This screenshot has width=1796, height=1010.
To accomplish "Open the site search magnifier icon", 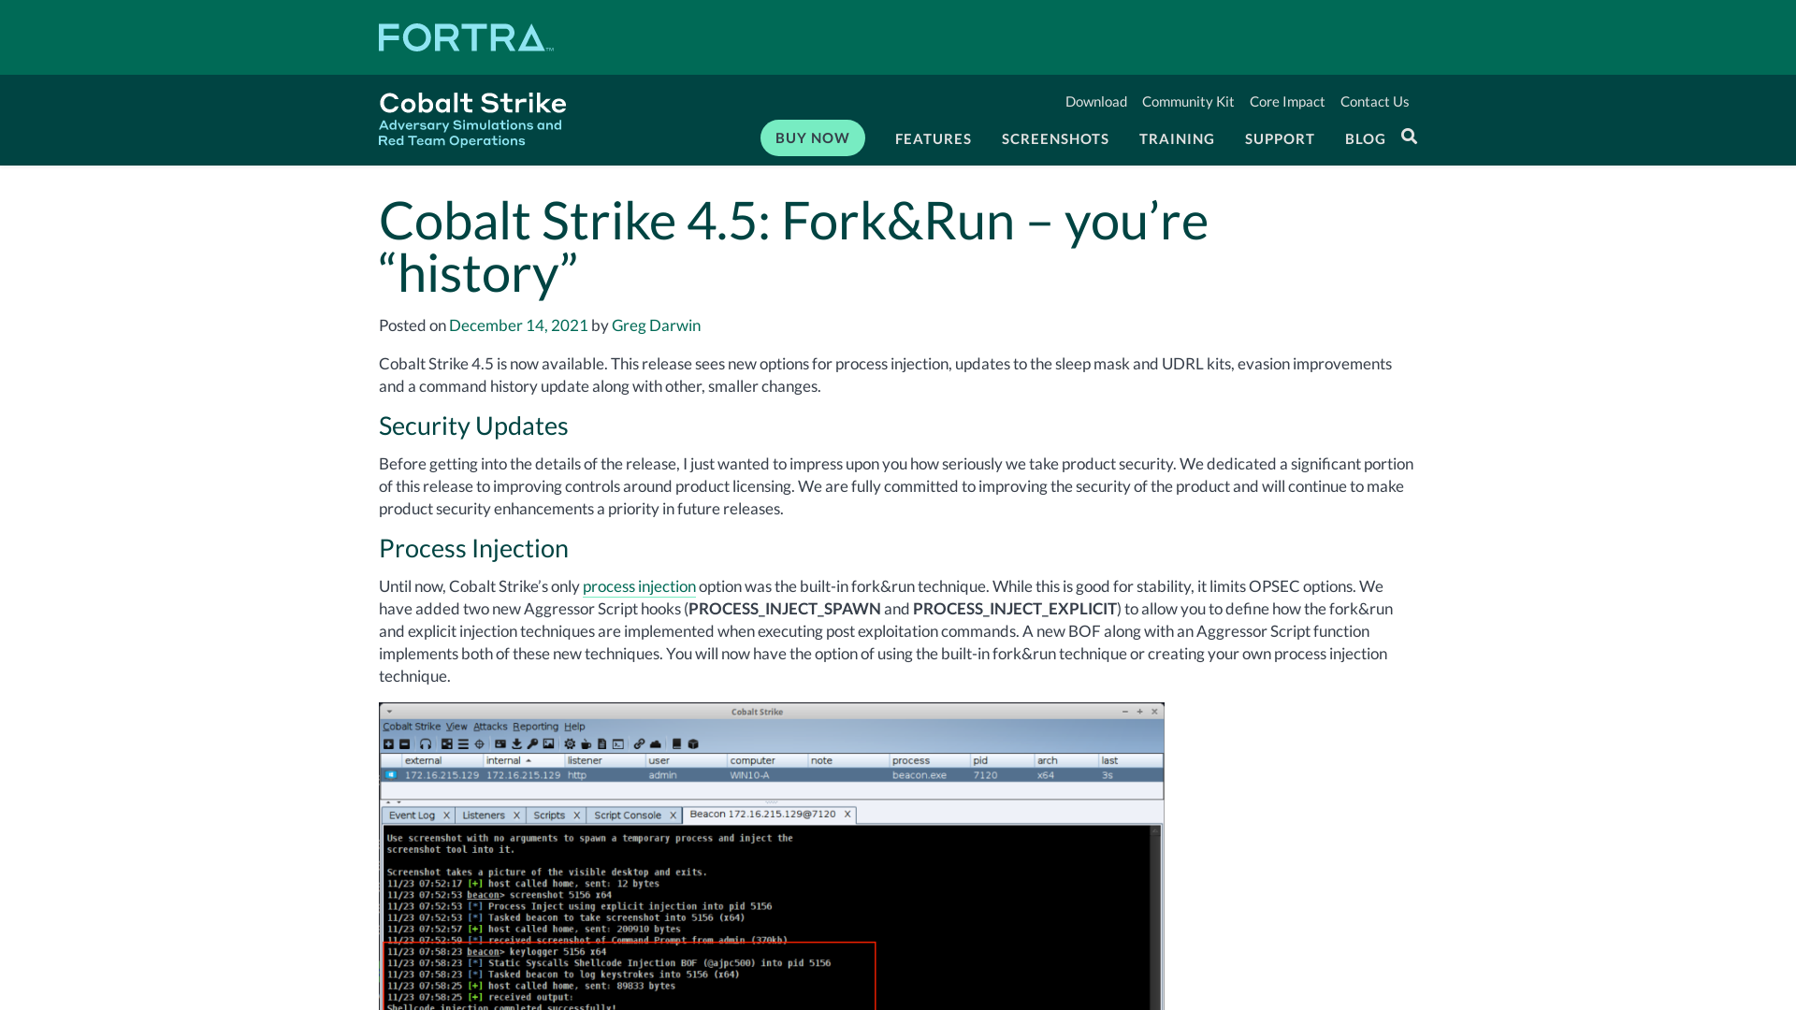I will [1409, 137].
